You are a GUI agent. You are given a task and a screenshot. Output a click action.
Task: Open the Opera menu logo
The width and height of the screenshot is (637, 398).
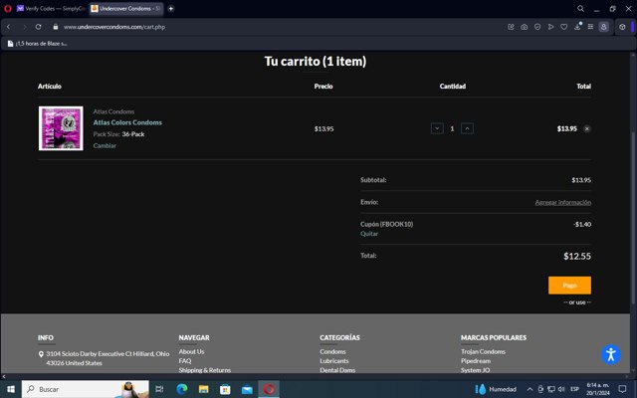coord(7,8)
